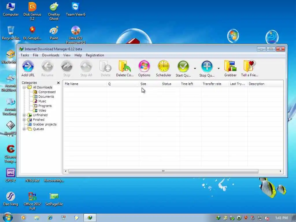
Task: Open the Downloads menu
Action: point(51,55)
